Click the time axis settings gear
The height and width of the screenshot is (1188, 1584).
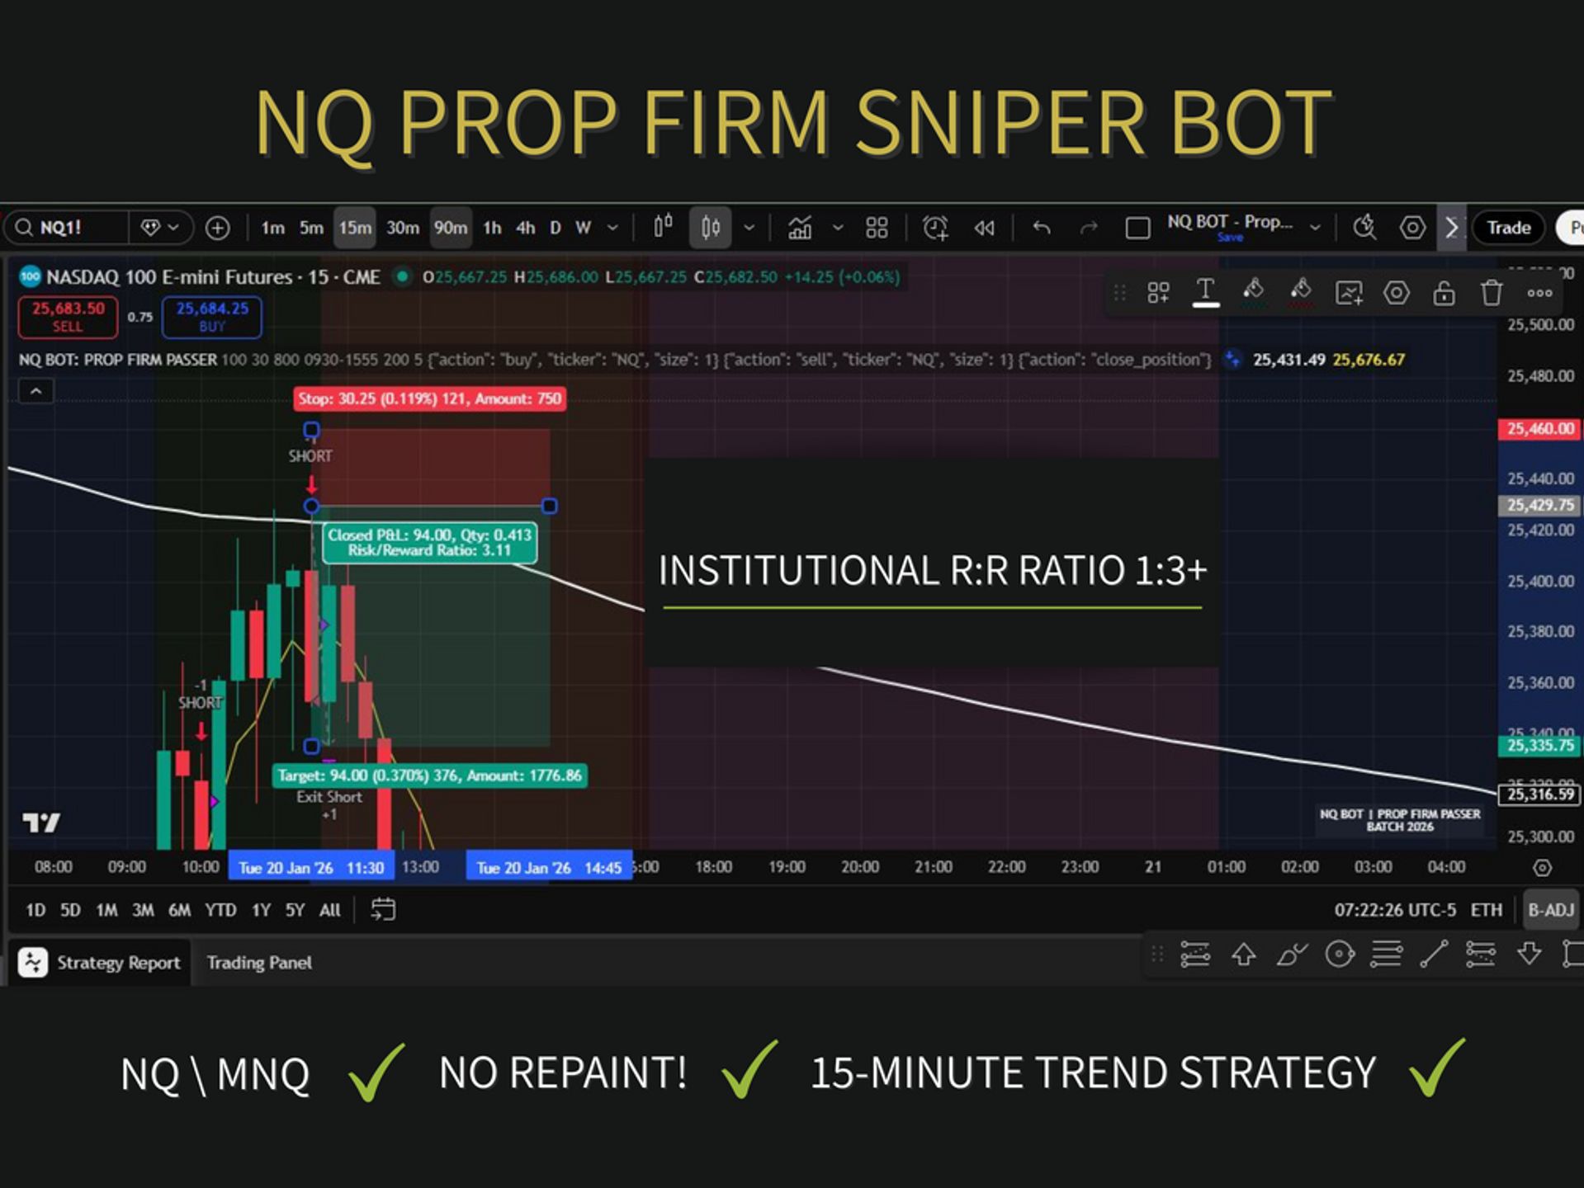point(1542,868)
